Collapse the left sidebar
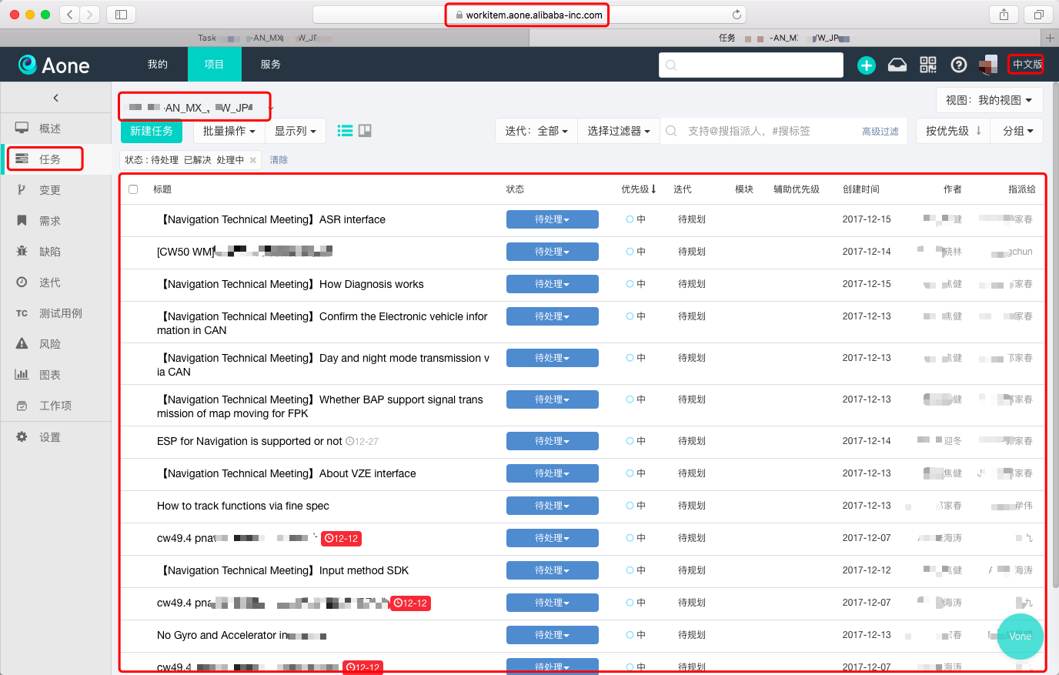This screenshot has width=1059, height=675. pos(55,98)
